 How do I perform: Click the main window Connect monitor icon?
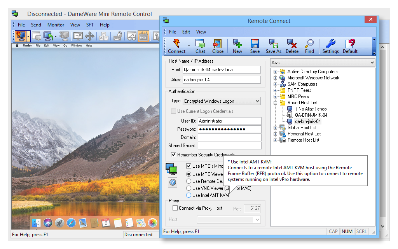coord(20,36)
